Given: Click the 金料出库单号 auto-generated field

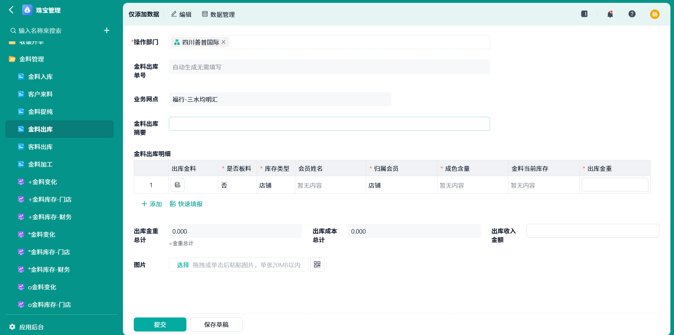Looking at the screenshot, I should coord(329,67).
